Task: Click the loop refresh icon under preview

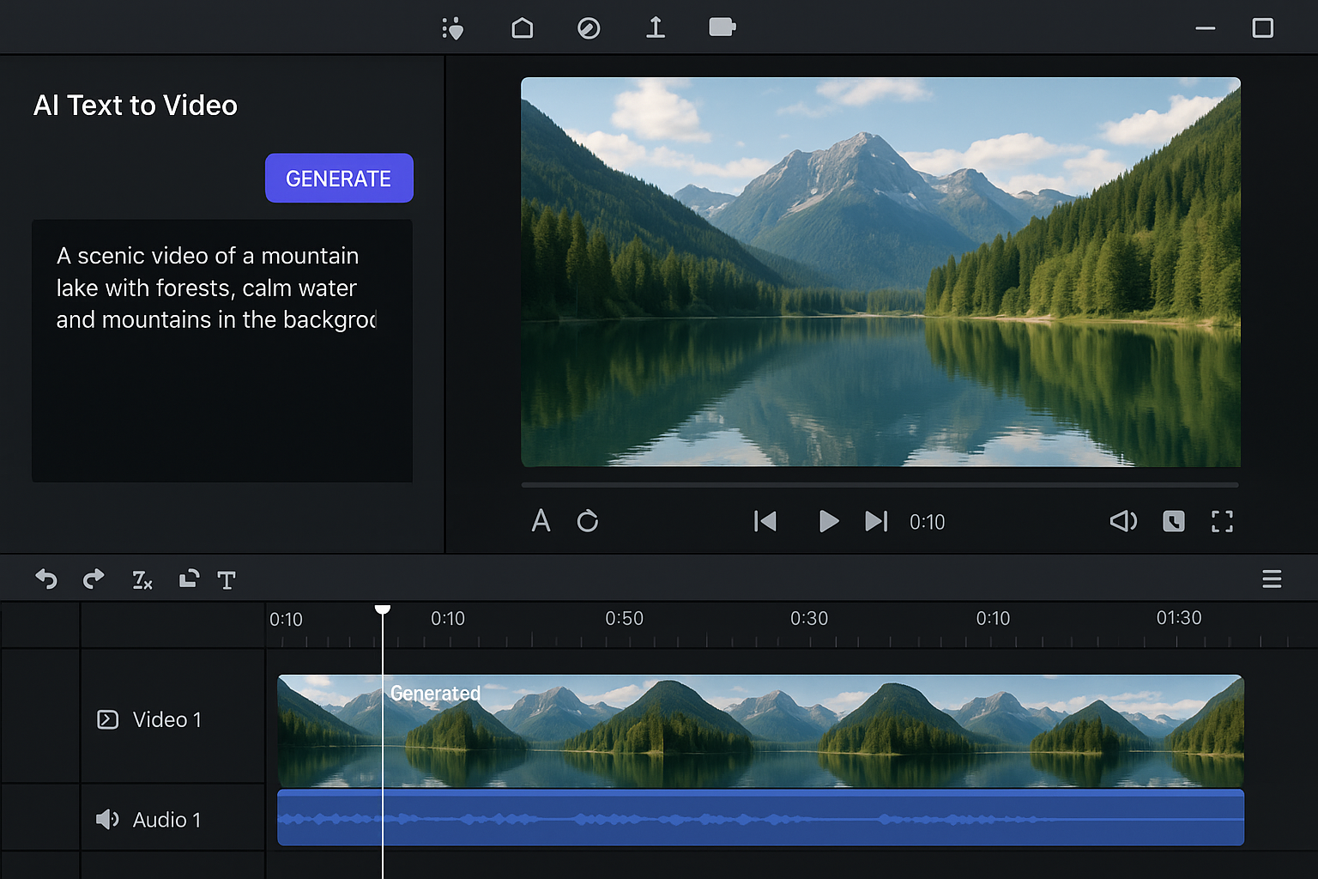Action: tap(588, 521)
